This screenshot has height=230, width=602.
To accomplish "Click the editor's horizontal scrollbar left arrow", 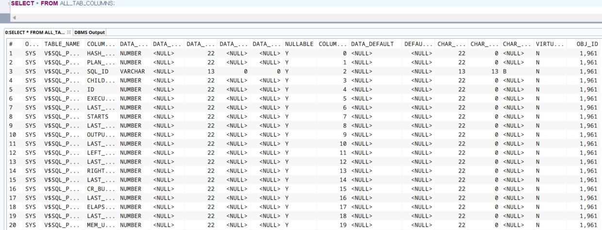I will tap(14, 18).
